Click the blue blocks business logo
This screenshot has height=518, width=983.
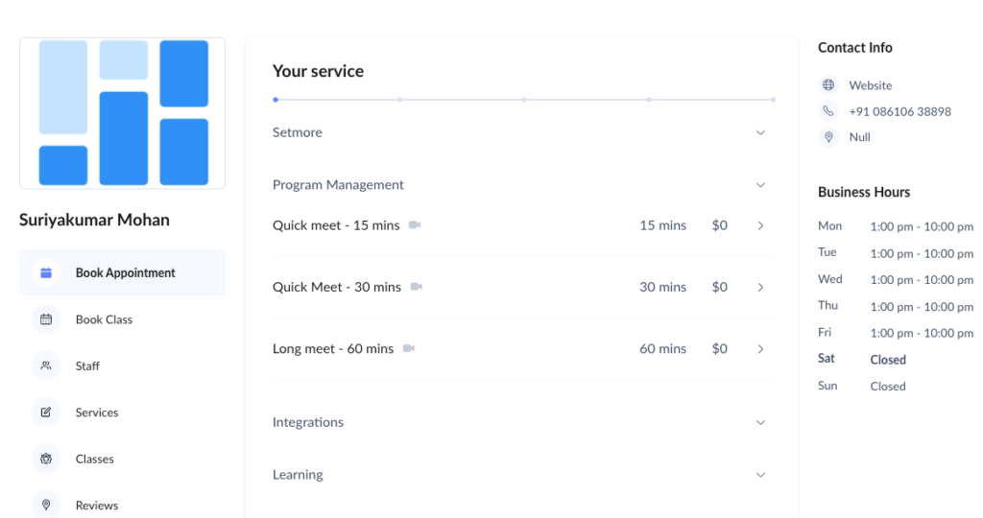click(122, 113)
